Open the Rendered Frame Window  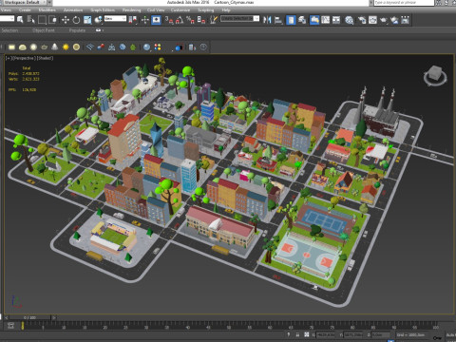pyautogui.click(x=372, y=20)
